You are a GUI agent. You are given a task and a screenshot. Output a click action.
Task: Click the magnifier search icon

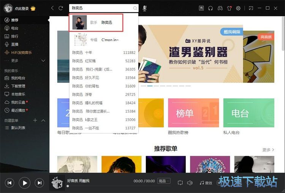pyautogui.click(x=135, y=8)
